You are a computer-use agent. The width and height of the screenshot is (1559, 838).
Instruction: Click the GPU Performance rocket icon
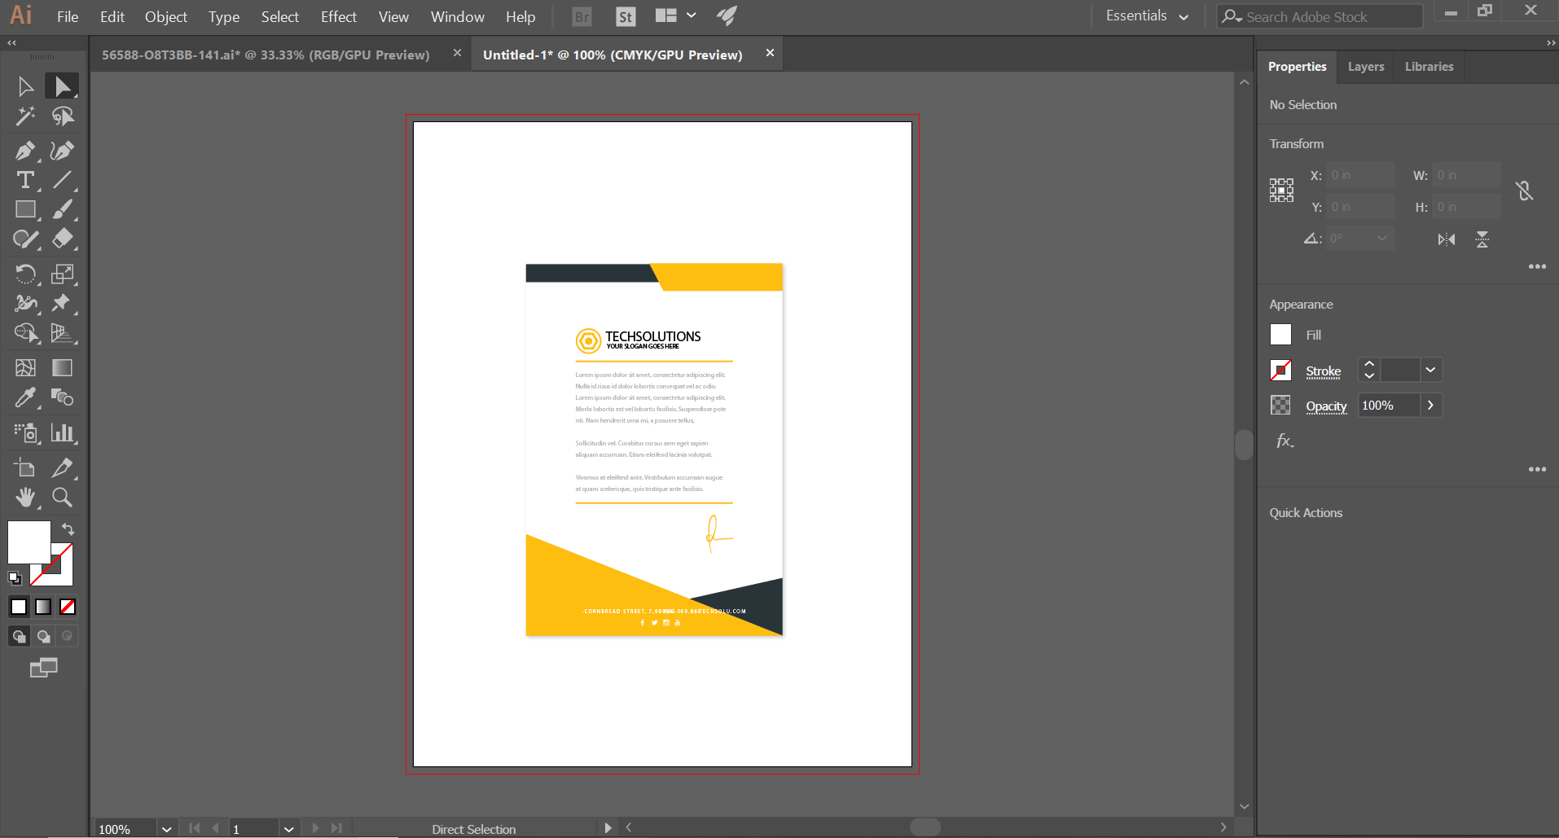(727, 15)
